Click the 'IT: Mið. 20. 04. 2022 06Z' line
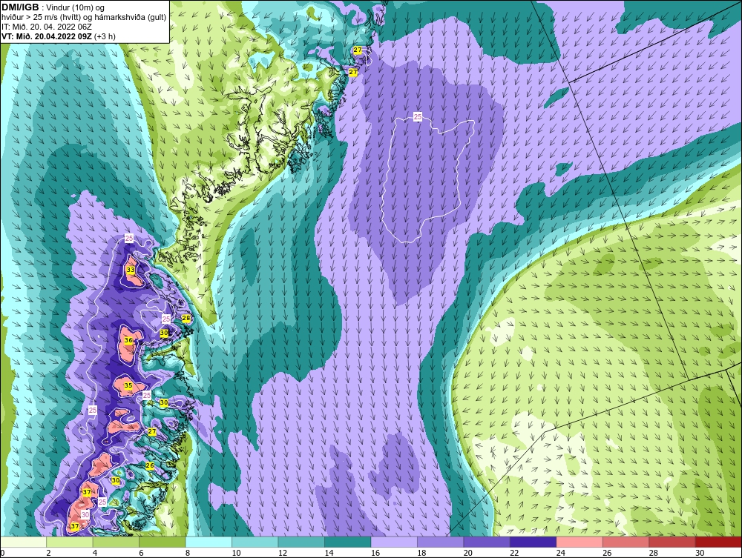This screenshot has height=558, width=742. 46,27
